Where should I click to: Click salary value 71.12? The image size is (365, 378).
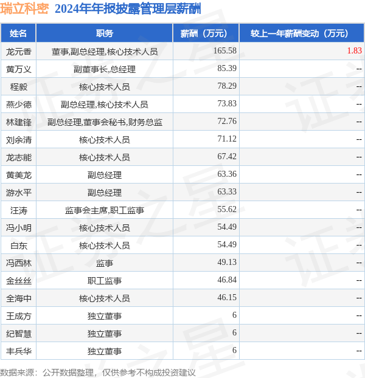pos(227,139)
